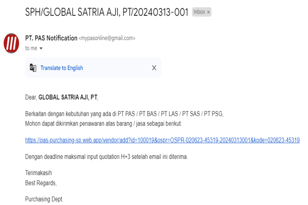Image resolution: width=308 pixels, height=205 pixels.
Task: Click 'Translate to English' link
Action: click(x=62, y=68)
